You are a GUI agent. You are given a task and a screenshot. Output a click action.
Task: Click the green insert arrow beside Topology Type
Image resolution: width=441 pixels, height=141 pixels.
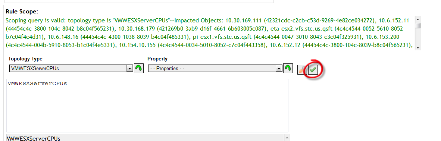tap(139, 68)
